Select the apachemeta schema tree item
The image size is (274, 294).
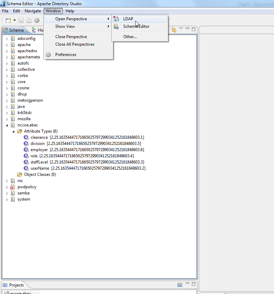click(28, 57)
